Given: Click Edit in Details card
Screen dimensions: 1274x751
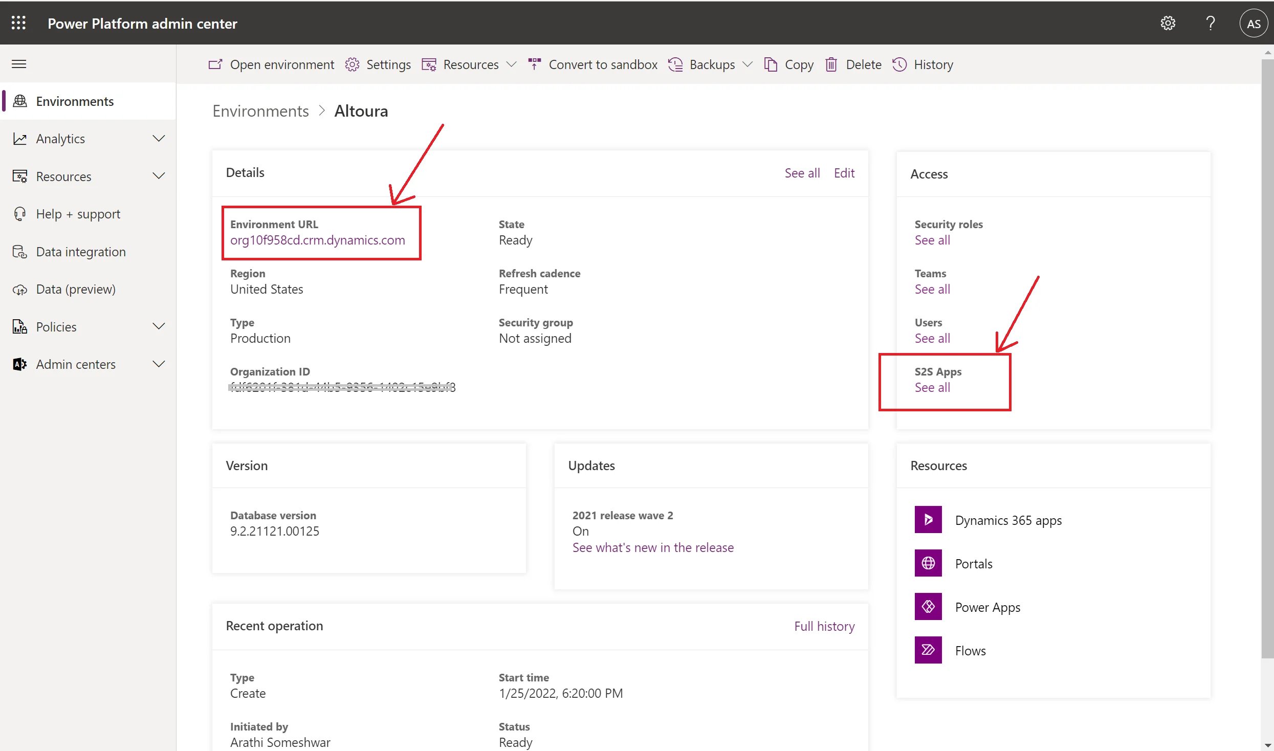Looking at the screenshot, I should click(x=844, y=173).
